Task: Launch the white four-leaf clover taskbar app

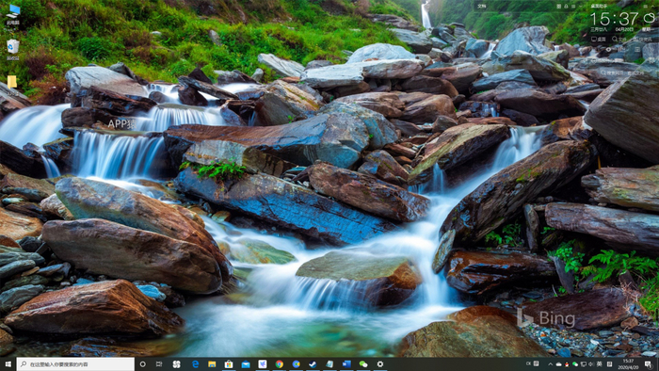Action: [177, 364]
